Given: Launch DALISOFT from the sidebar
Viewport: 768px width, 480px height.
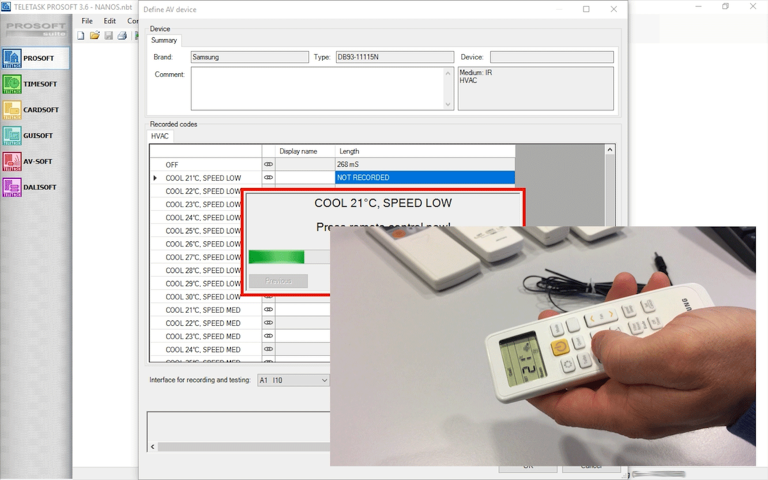Looking at the screenshot, I should tap(12, 187).
